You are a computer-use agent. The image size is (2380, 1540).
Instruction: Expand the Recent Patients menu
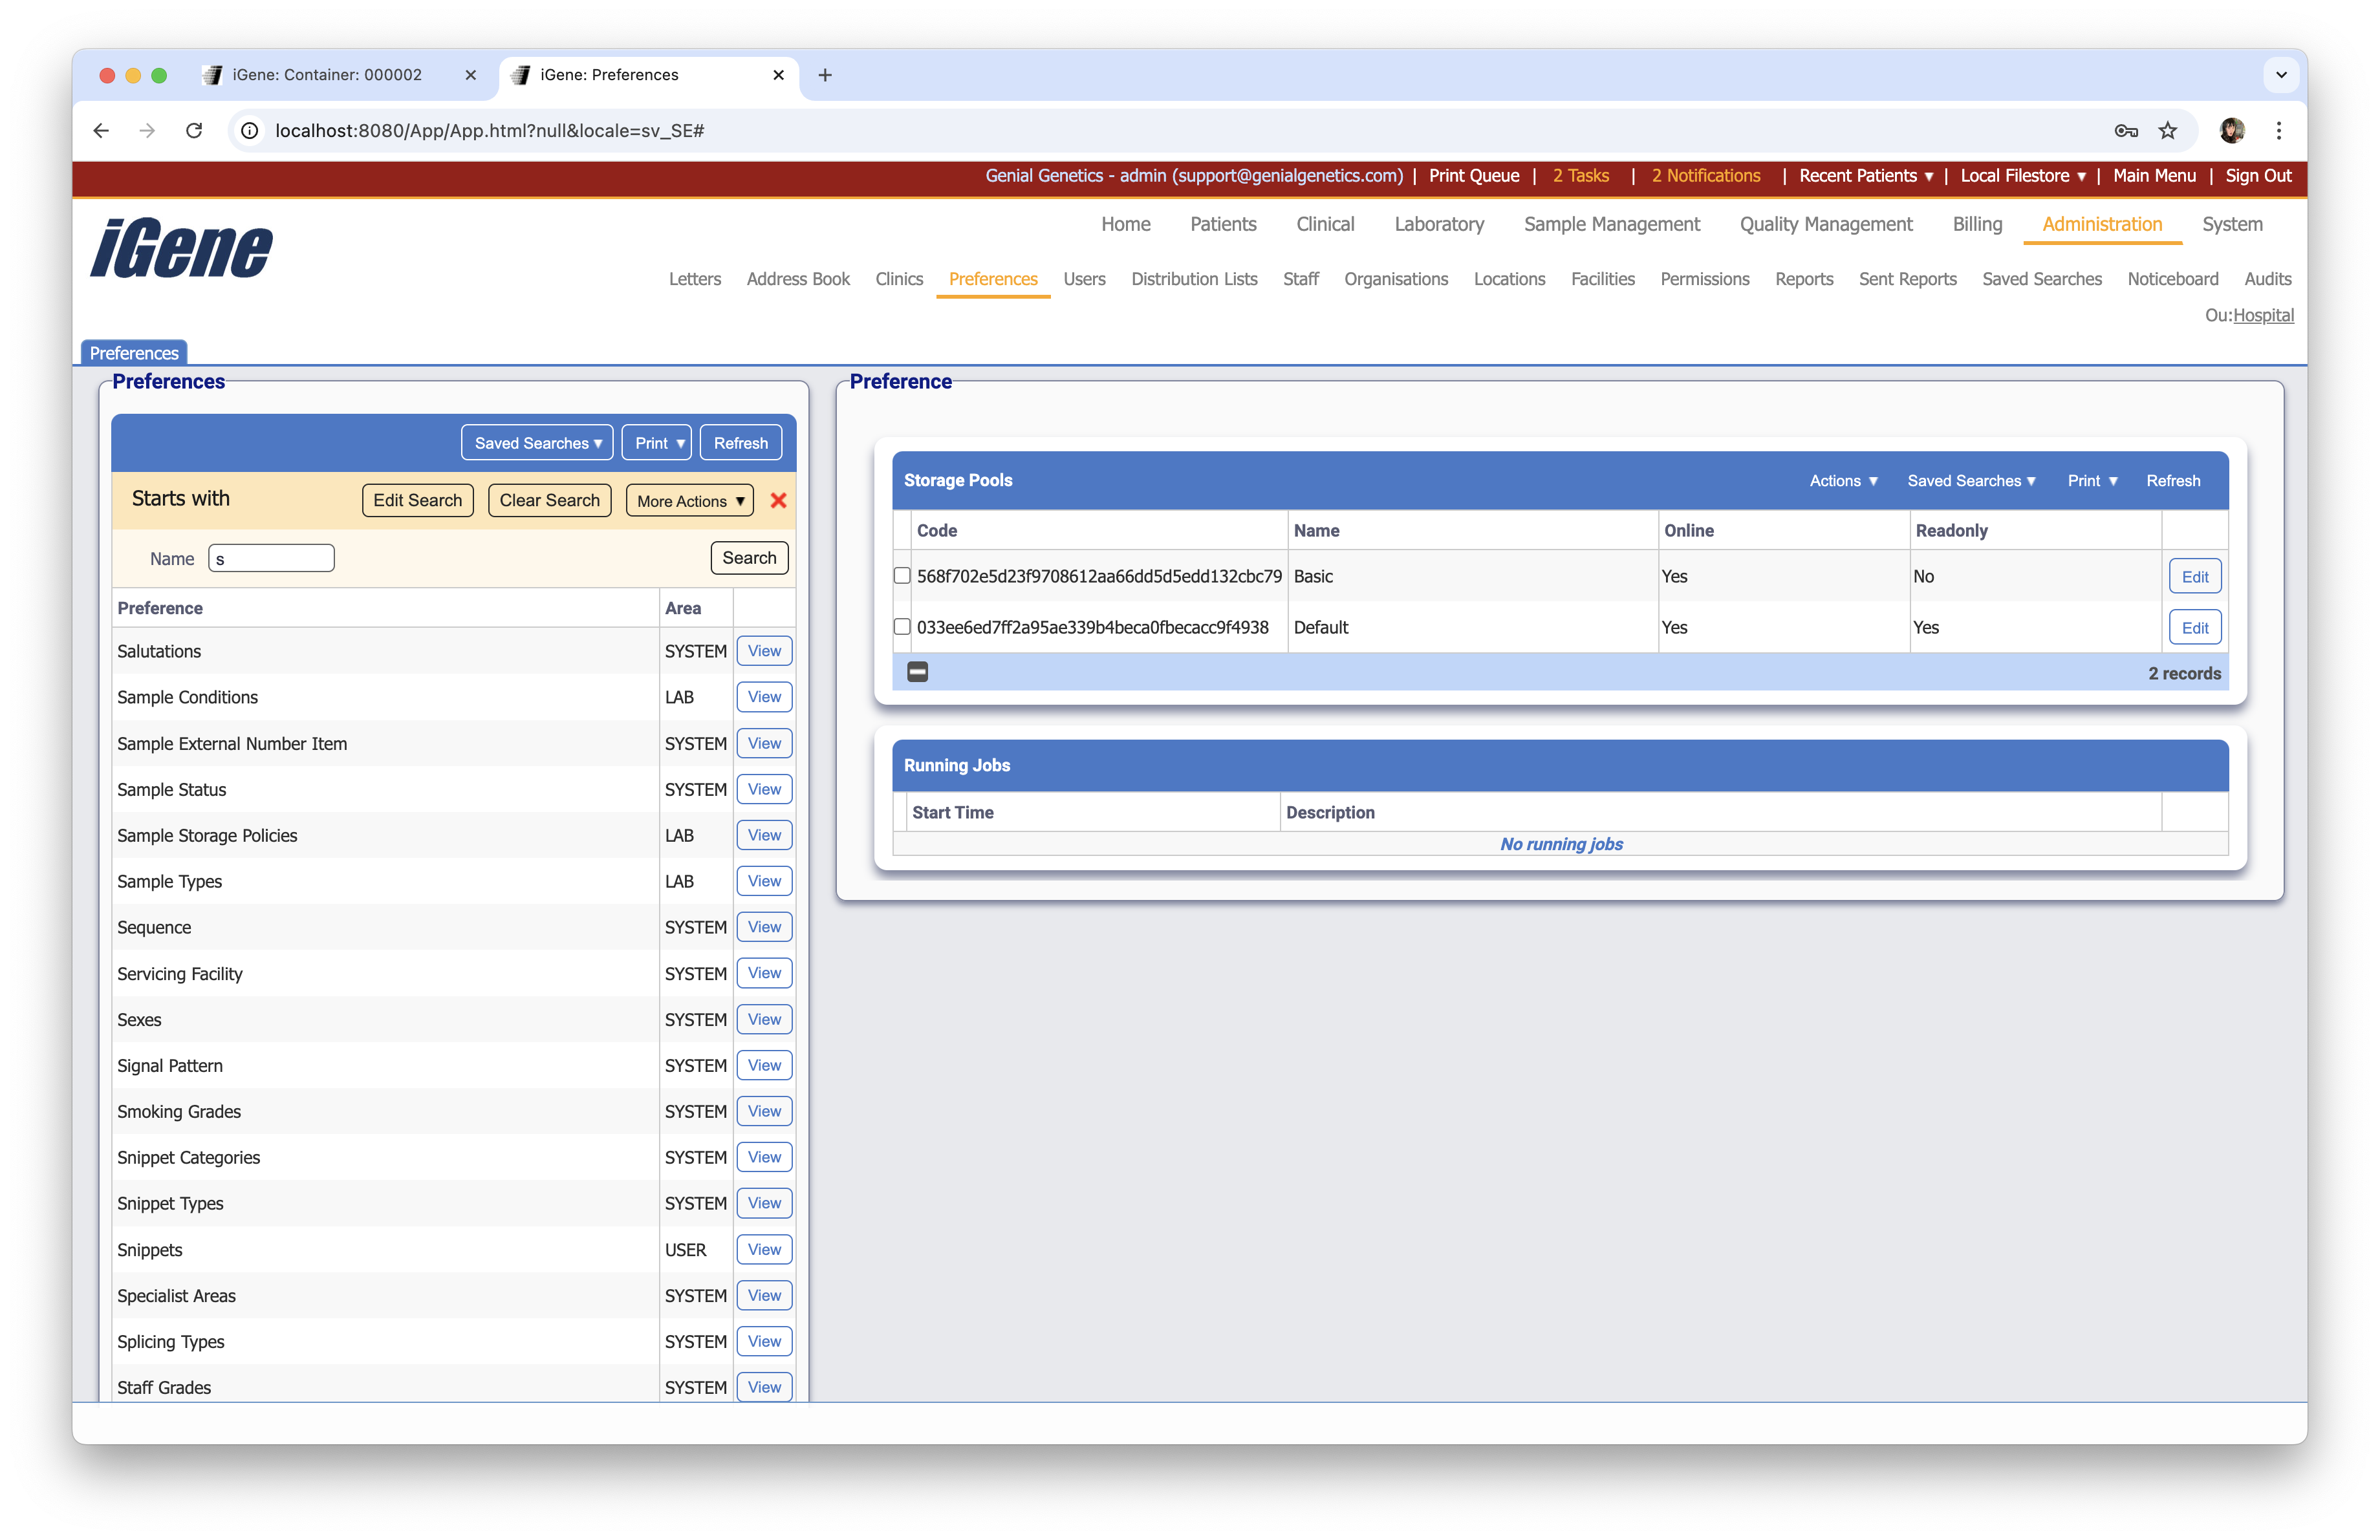coord(1865,176)
